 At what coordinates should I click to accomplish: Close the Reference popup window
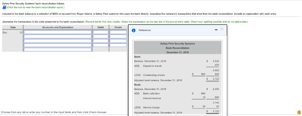[x=222, y=29]
